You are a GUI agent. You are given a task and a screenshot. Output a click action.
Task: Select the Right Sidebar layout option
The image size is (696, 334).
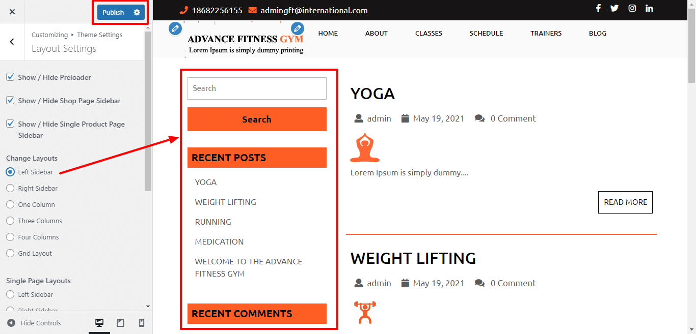click(10, 188)
